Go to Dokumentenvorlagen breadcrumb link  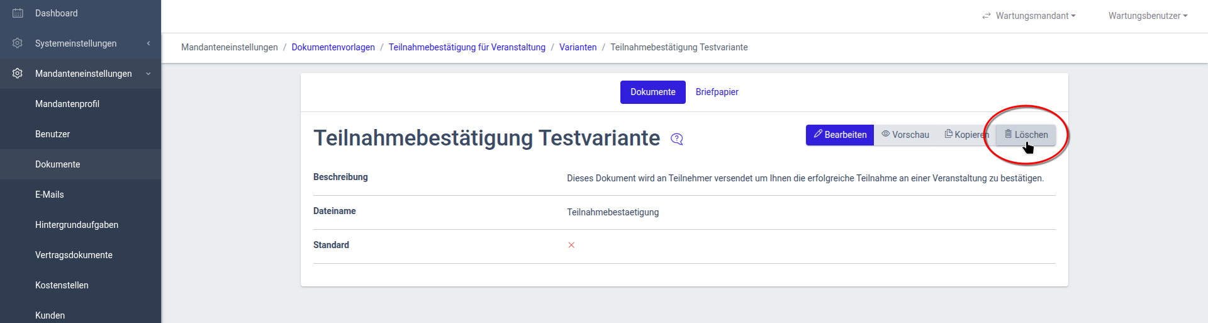(x=333, y=47)
